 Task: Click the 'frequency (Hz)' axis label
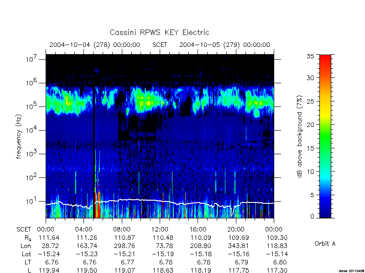click(19, 136)
